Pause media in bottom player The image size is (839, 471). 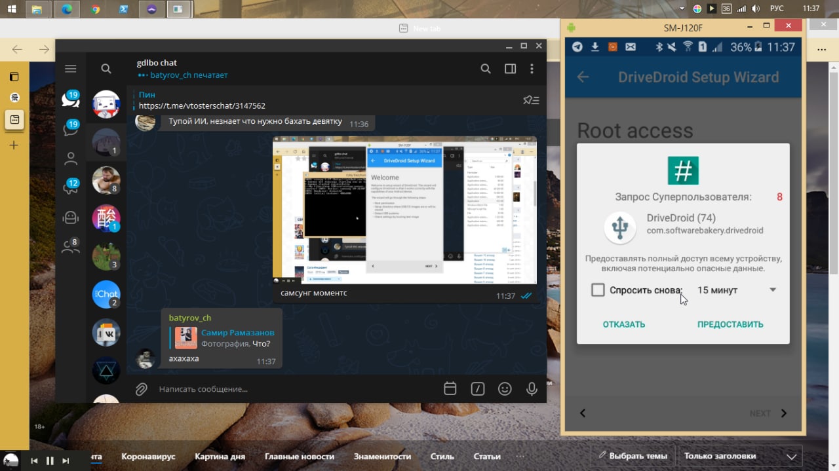[x=50, y=461]
